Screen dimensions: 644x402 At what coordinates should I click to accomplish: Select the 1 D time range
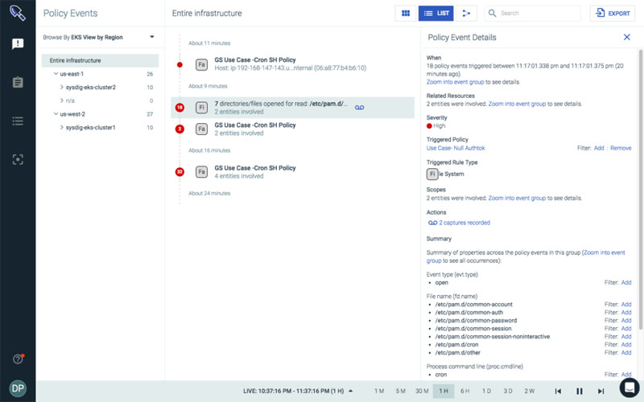(x=486, y=391)
